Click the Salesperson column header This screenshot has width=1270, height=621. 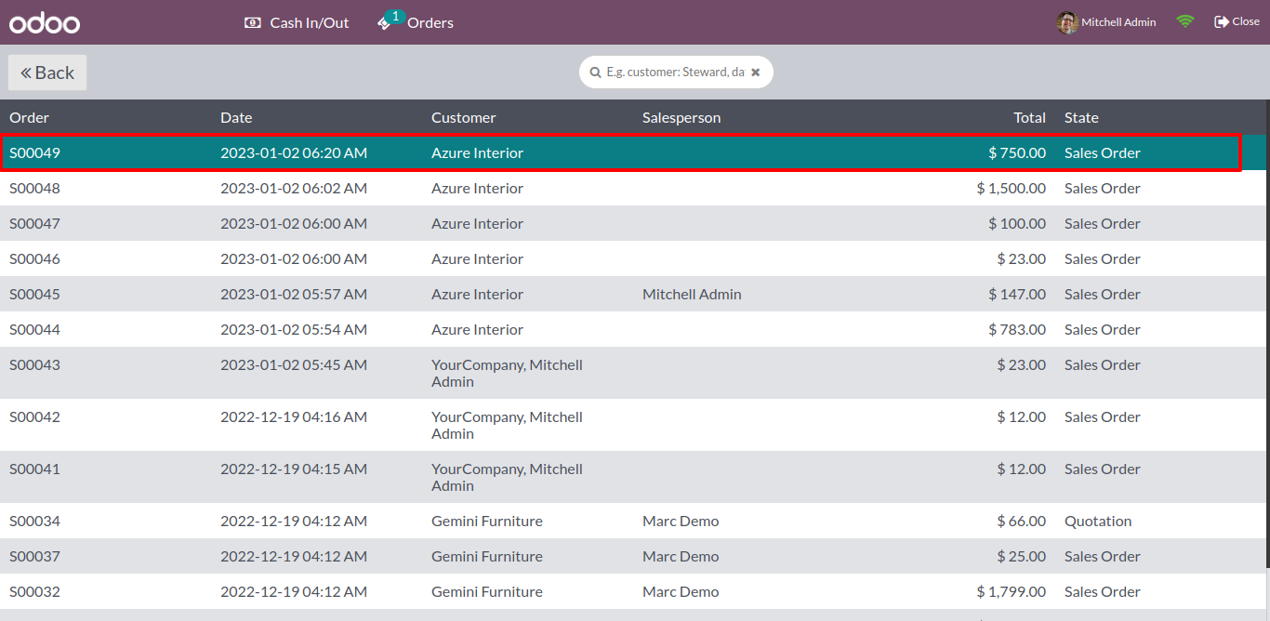681,118
